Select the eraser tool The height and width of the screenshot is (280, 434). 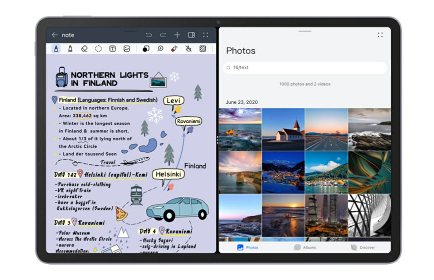click(x=84, y=49)
